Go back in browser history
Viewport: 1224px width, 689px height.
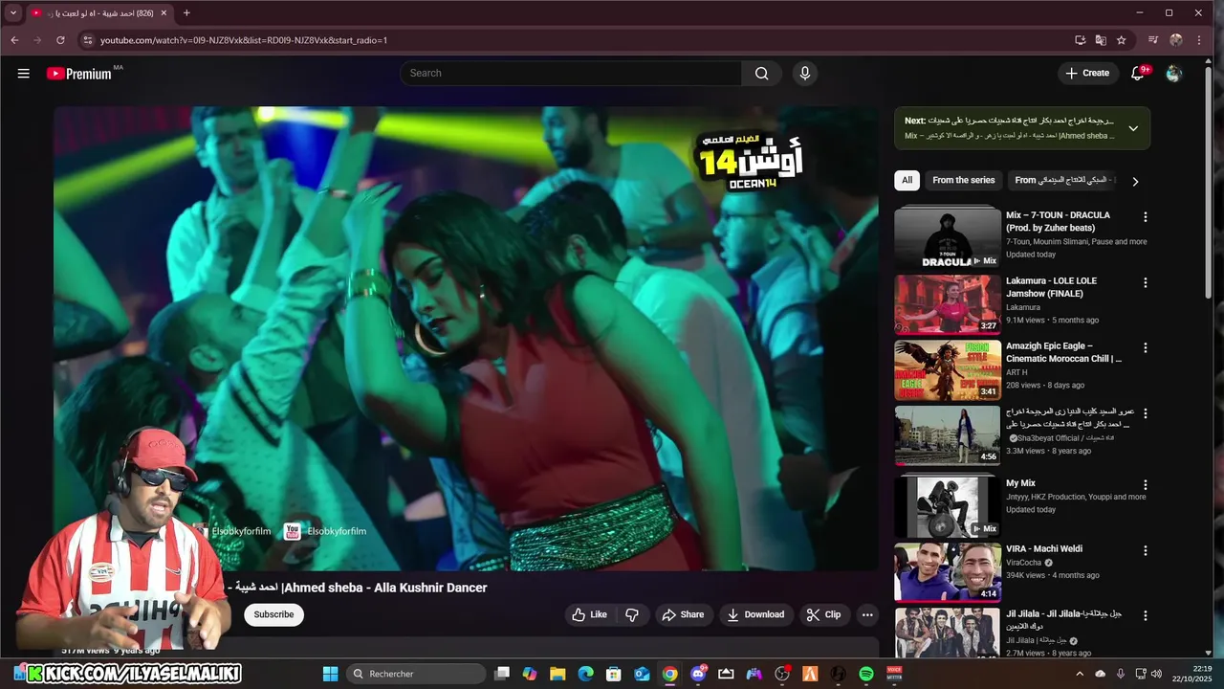coord(14,40)
